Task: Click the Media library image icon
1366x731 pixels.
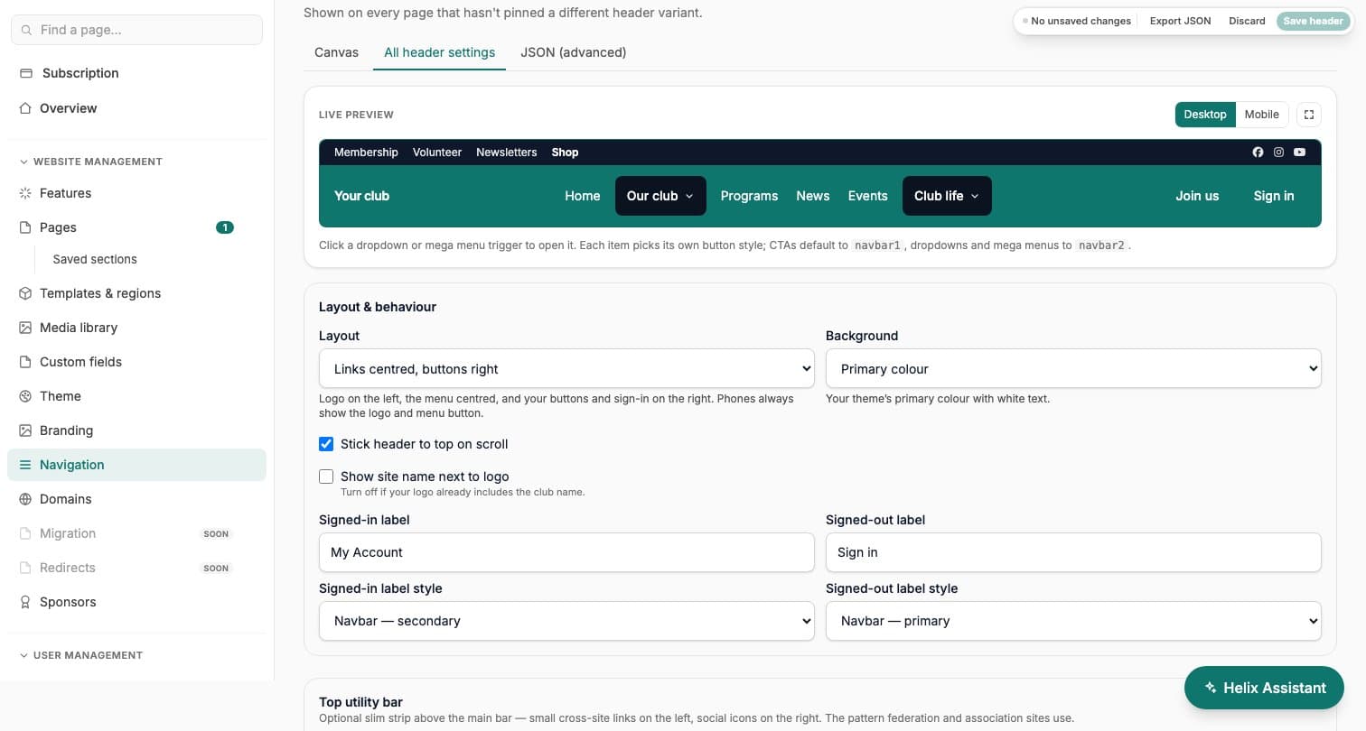Action: click(x=25, y=328)
